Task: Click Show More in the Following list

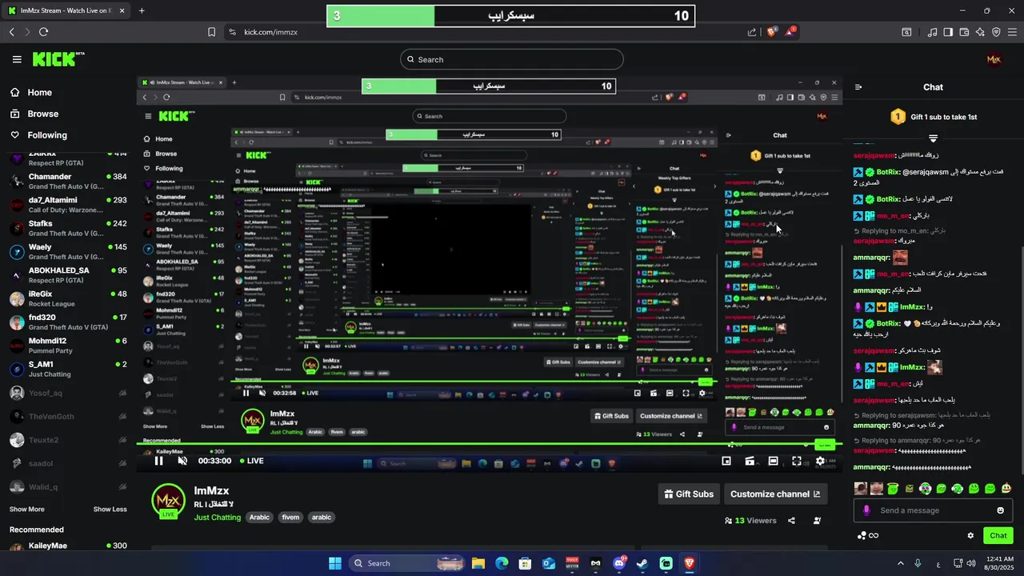Action: point(26,509)
